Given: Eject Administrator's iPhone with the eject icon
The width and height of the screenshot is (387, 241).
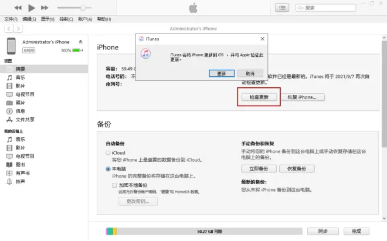Looking at the screenshot, I should pyautogui.click(x=80, y=42).
